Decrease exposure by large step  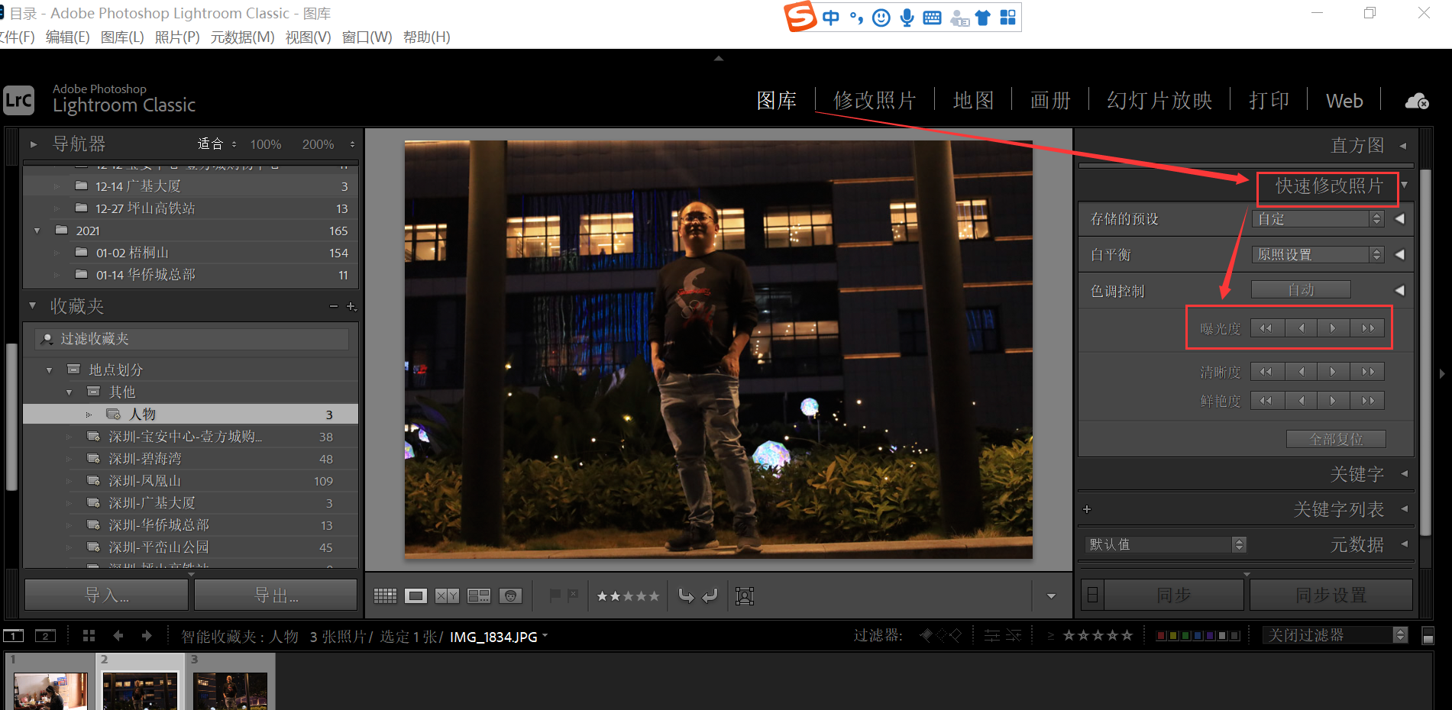click(1267, 328)
